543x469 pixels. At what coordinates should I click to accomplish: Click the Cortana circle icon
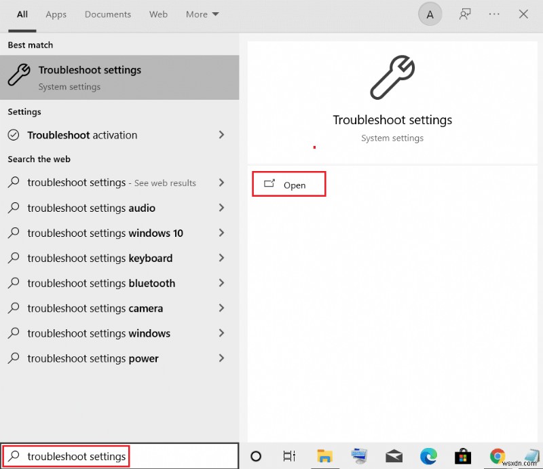point(256,456)
